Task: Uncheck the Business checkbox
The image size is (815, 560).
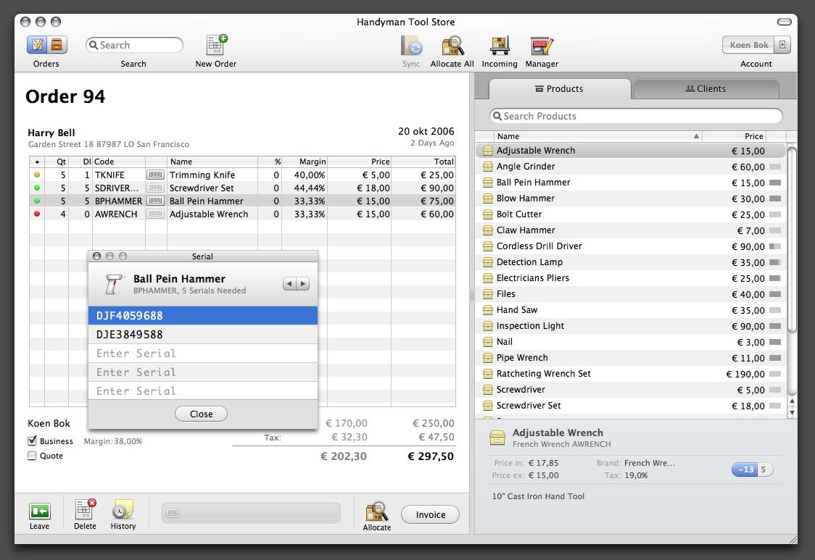Action: pyautogui.click(x=32, y=440)
